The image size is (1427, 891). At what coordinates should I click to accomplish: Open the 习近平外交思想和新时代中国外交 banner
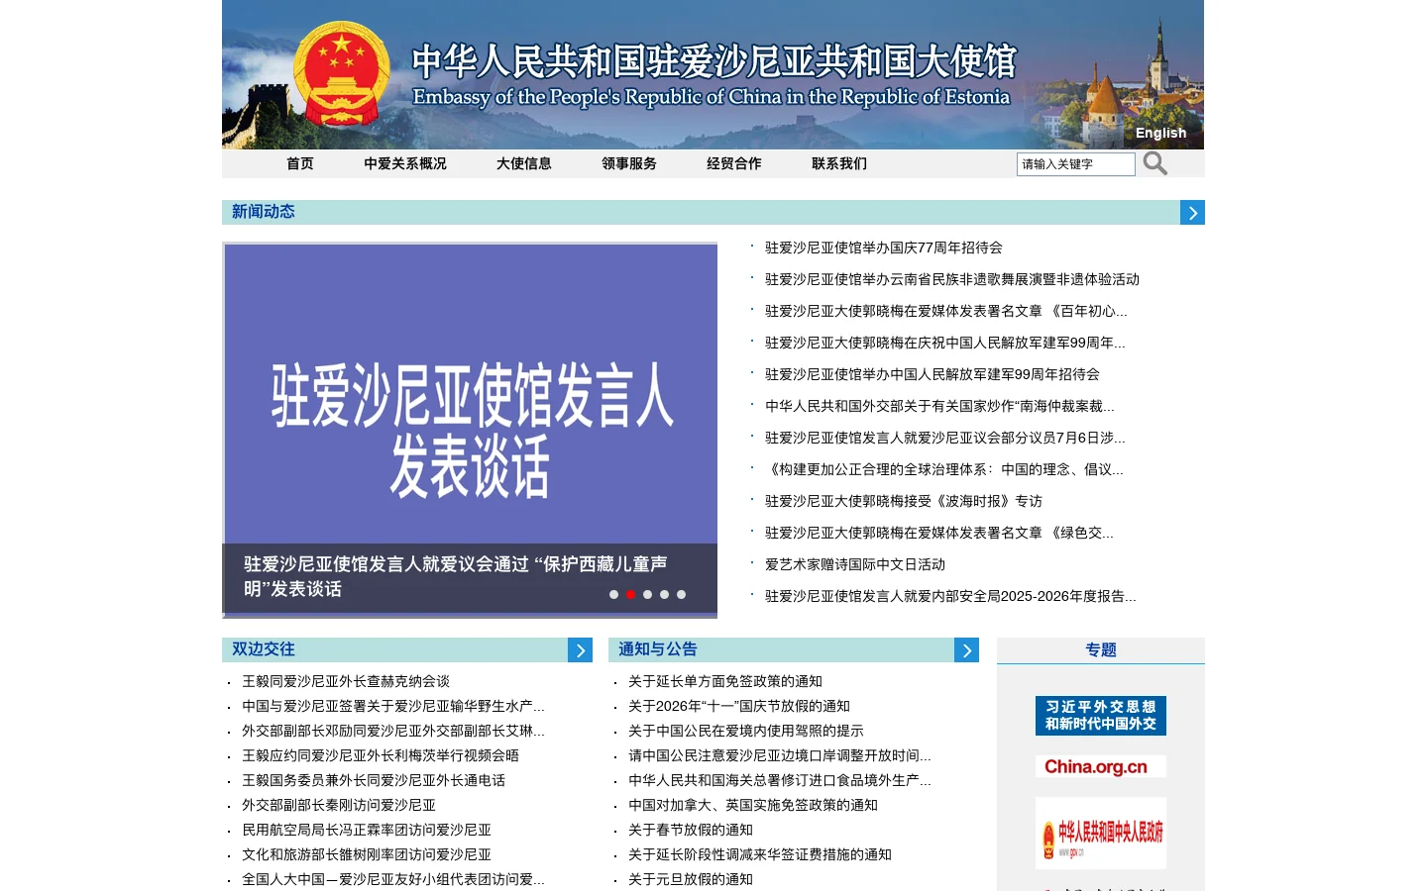1101,716
